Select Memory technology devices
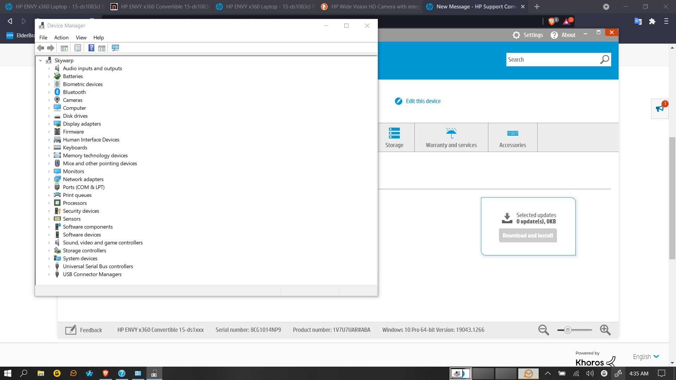 [95, 156]
